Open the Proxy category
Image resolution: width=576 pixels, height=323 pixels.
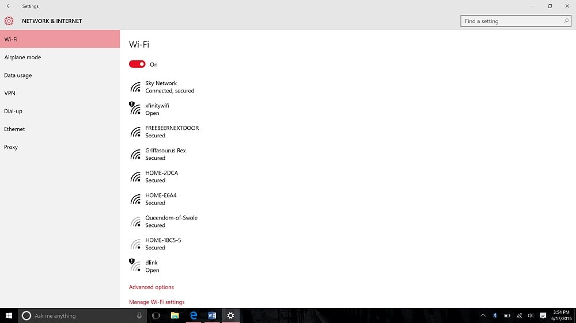[x=60, y=147]
